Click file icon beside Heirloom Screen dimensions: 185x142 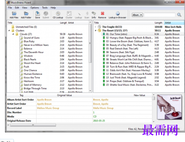(x=21, y=81)
